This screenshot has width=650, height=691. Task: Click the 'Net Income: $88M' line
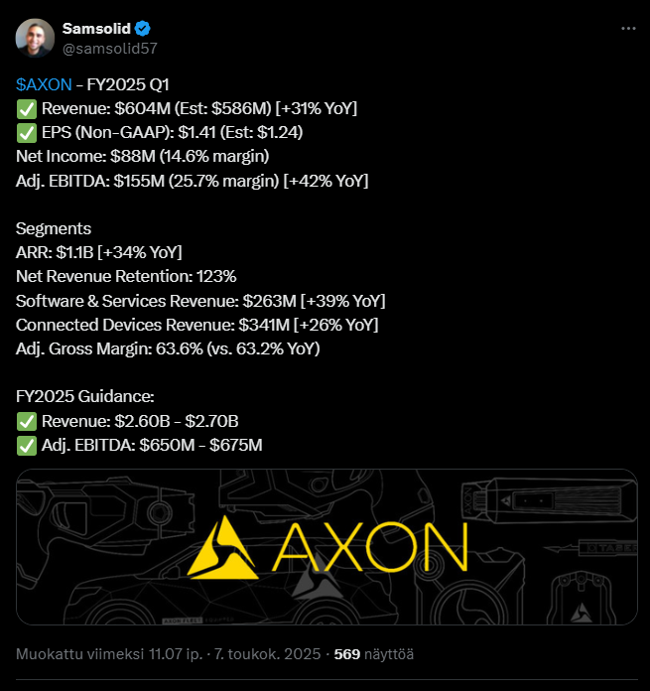click(x=142, y=156)
